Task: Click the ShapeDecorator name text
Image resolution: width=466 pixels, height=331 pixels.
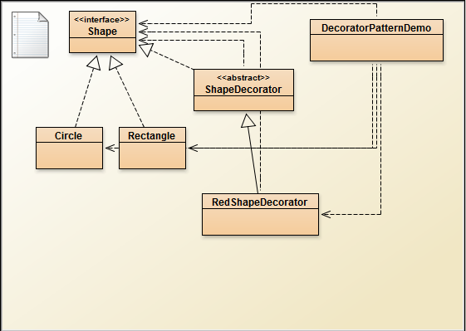Action: tap(243, 90)
